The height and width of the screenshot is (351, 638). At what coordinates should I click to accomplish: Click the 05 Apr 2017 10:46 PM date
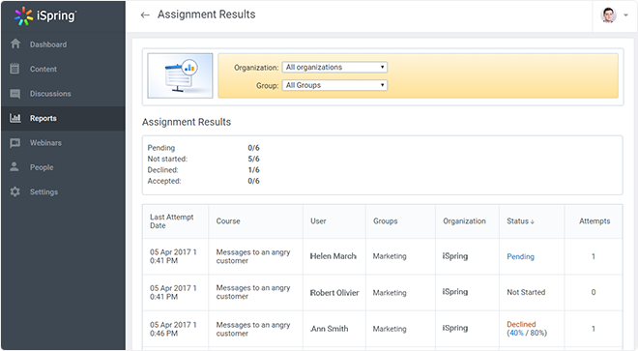(173, 329)
